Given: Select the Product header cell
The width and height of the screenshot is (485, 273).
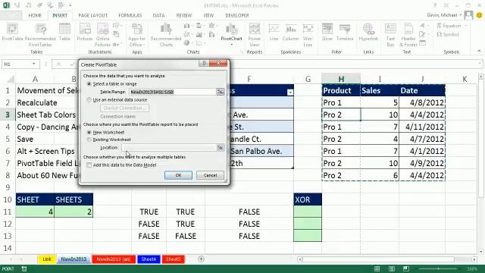Looking at the screenshot, I should click(341, 90).
